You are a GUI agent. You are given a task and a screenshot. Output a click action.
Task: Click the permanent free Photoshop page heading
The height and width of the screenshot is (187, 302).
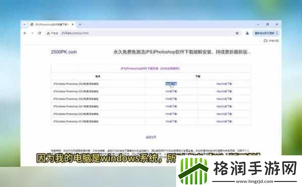click(x=182, y=52)
